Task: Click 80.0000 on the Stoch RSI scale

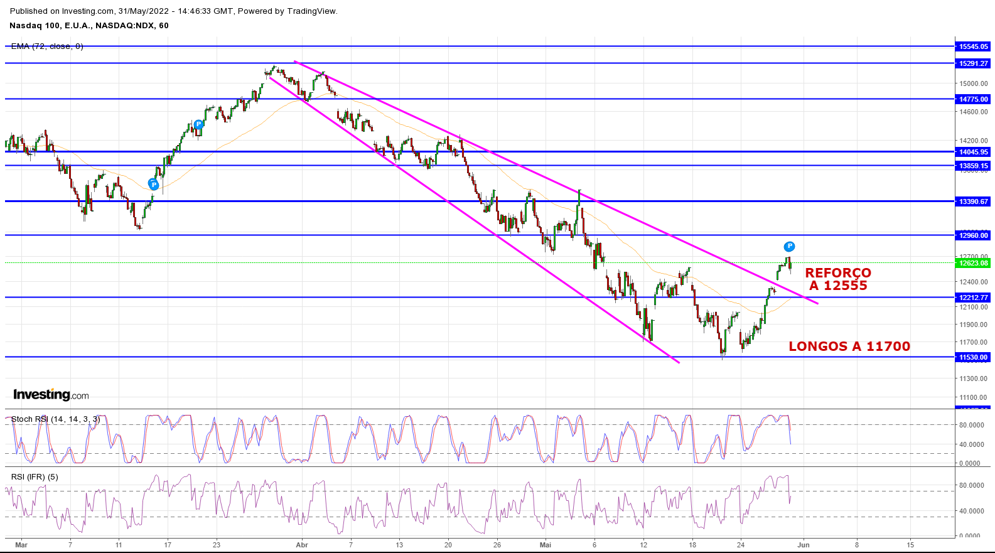Action: [x=971, y=425]
